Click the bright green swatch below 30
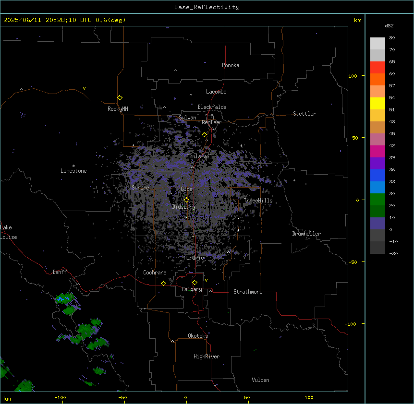This screenshot has height=404, width=414. pos(377,200)
